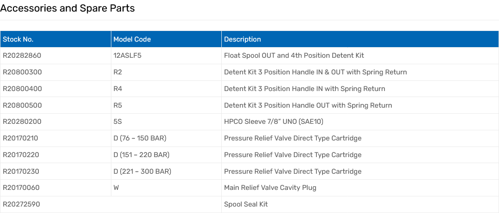The height and width of the screenshot is (213, 499).
Task: Select stock number R20170220
Action: (x=21, y=155)
